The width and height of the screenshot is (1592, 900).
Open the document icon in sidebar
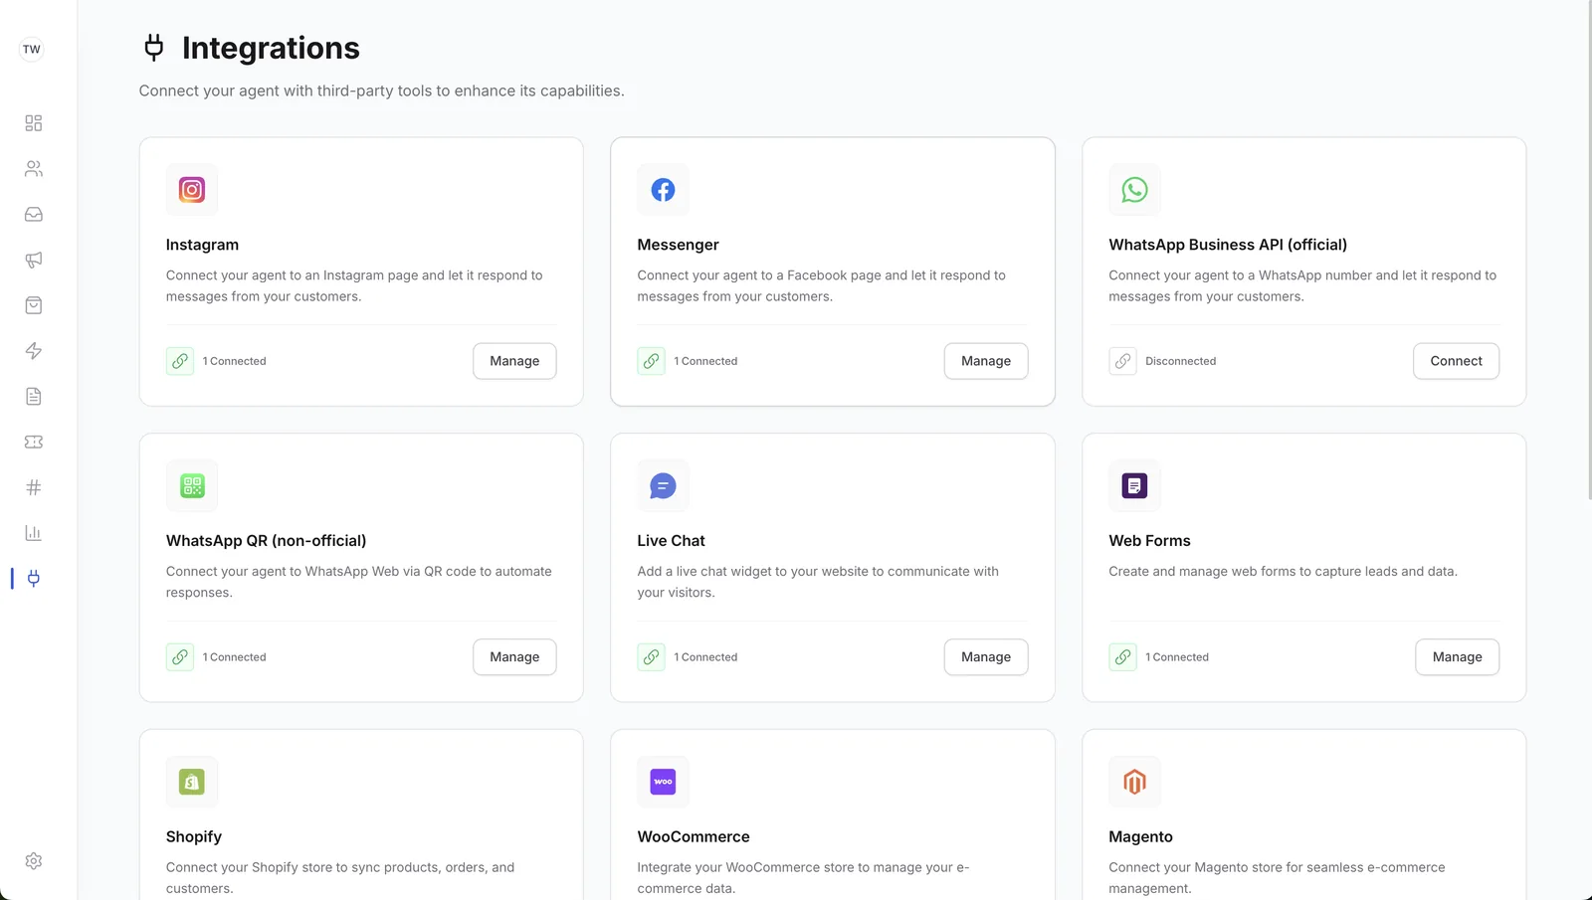(33, 397)
